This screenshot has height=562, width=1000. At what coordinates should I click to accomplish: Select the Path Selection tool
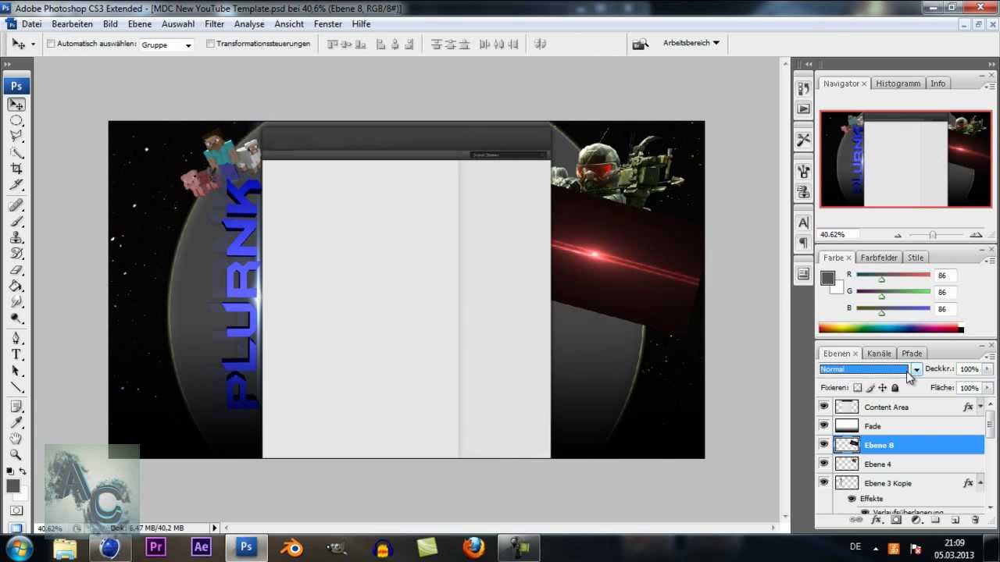pos(16,371)
